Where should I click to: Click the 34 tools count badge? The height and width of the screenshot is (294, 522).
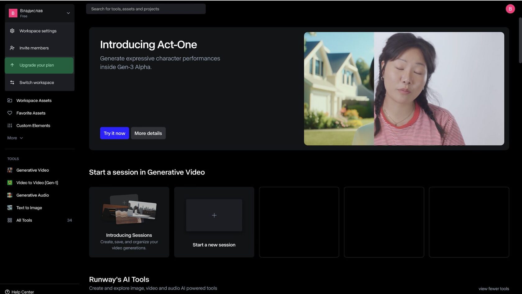point(70,220)
